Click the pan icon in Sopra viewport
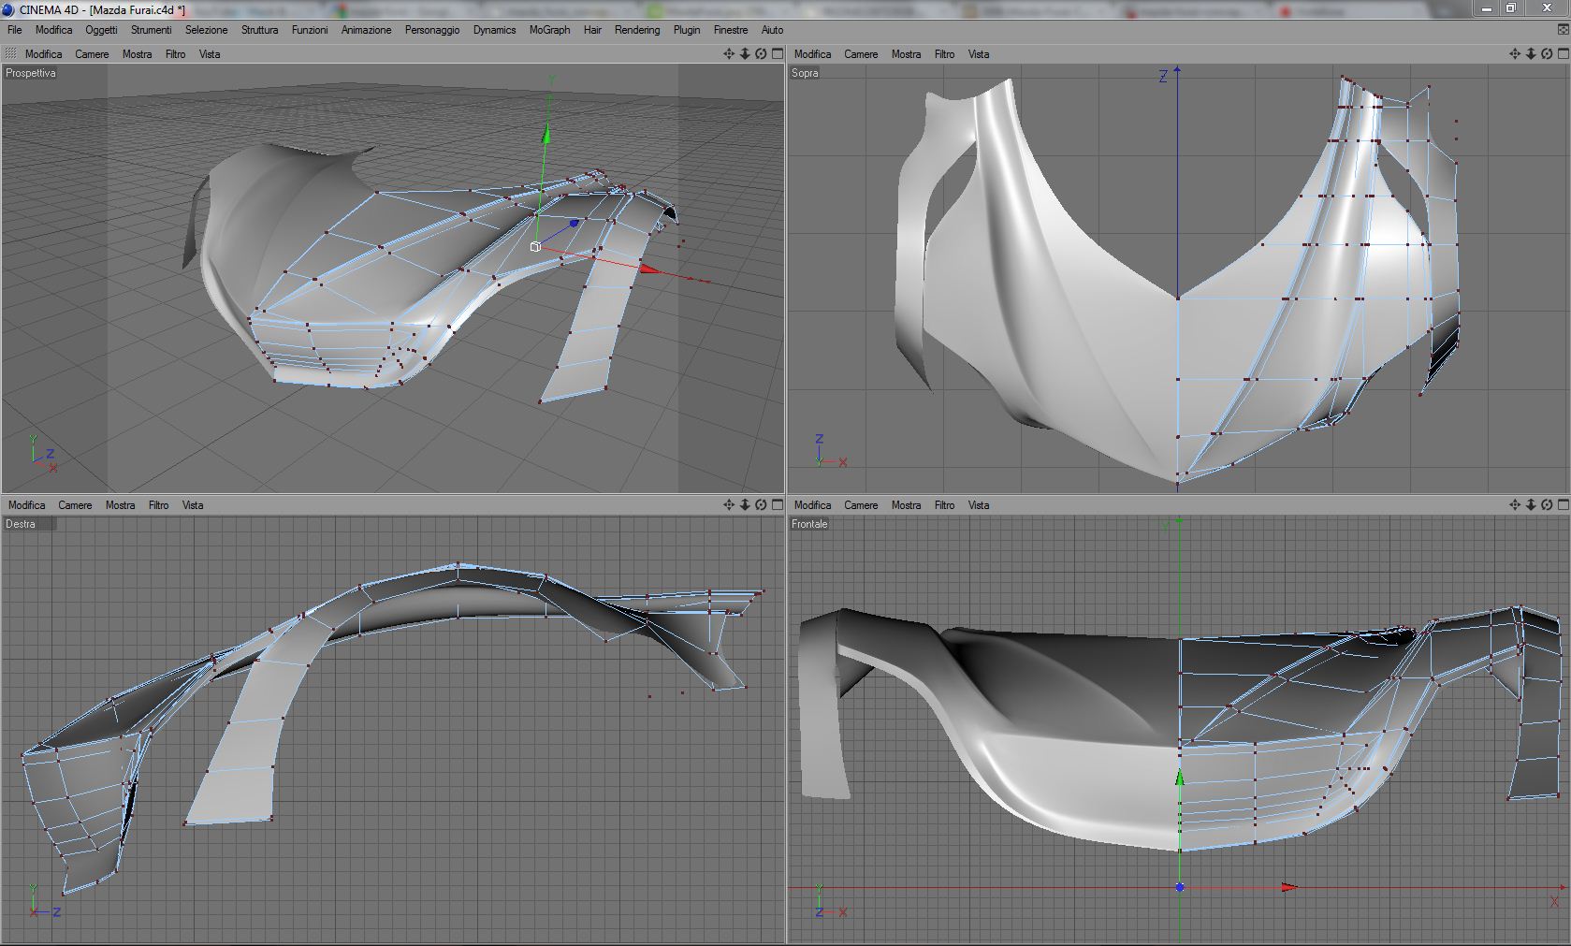Image resolution: width=1571 pixels, height=946 pixels. [1515, 54]
